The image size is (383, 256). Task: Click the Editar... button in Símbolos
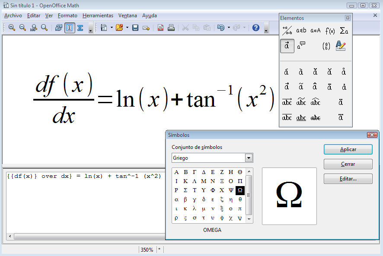pyautogui.click(x=348, y=179)
